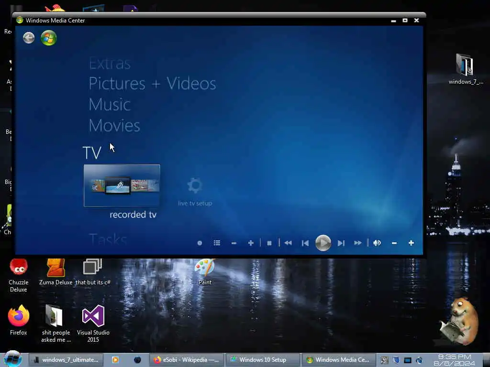Image resolution: width=490 pixels, height=367 pixels.
Task: Open 'that but its c#' desktop shortcut
Action: tap(93, 272)
